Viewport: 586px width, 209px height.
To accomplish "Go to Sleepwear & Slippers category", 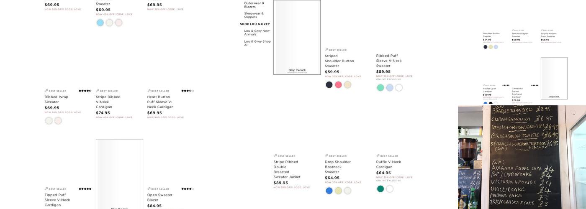I will [254, 15].
